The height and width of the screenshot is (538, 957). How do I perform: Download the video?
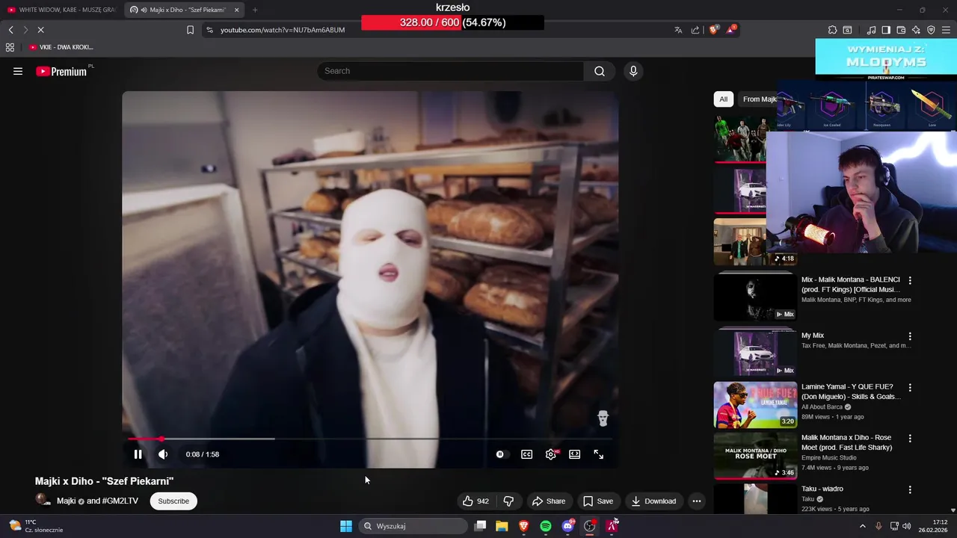pos(653,501)
